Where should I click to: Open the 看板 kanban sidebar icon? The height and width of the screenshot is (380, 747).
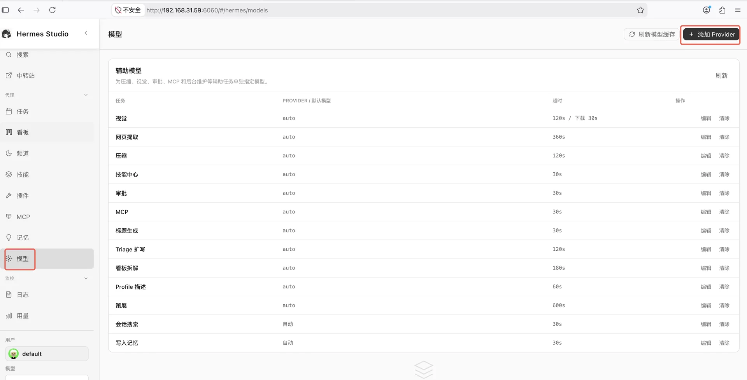(9, 132)
